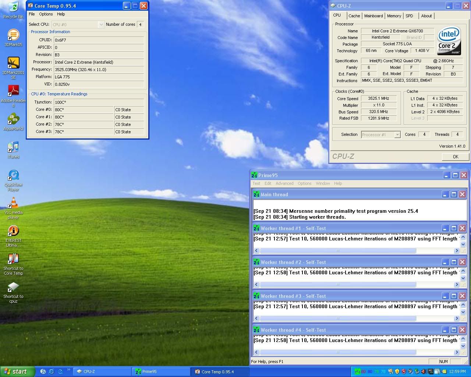Open the Shortcut to cpuz icon
The width and height of the screenshot is (471, 377).
(13, 292)
